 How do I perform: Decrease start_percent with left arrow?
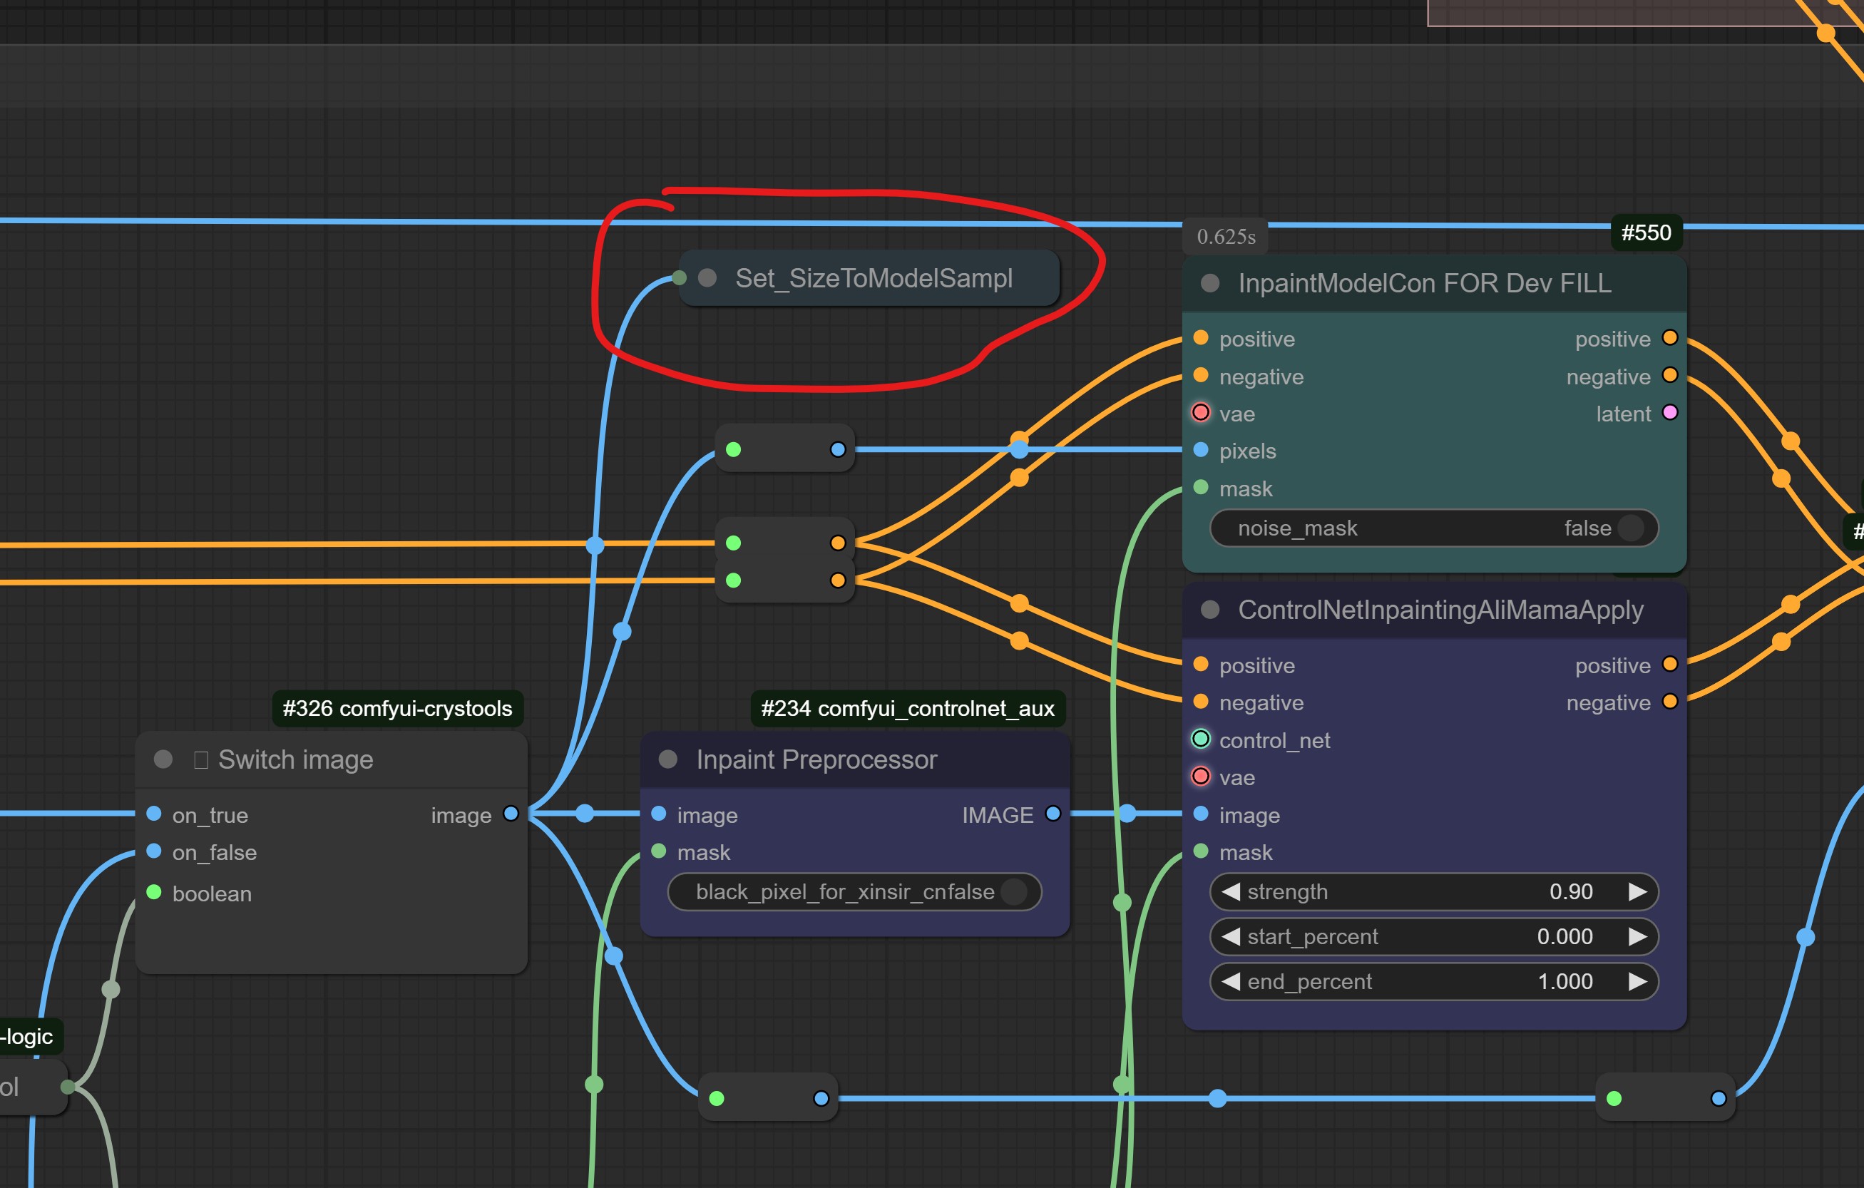1231,936
